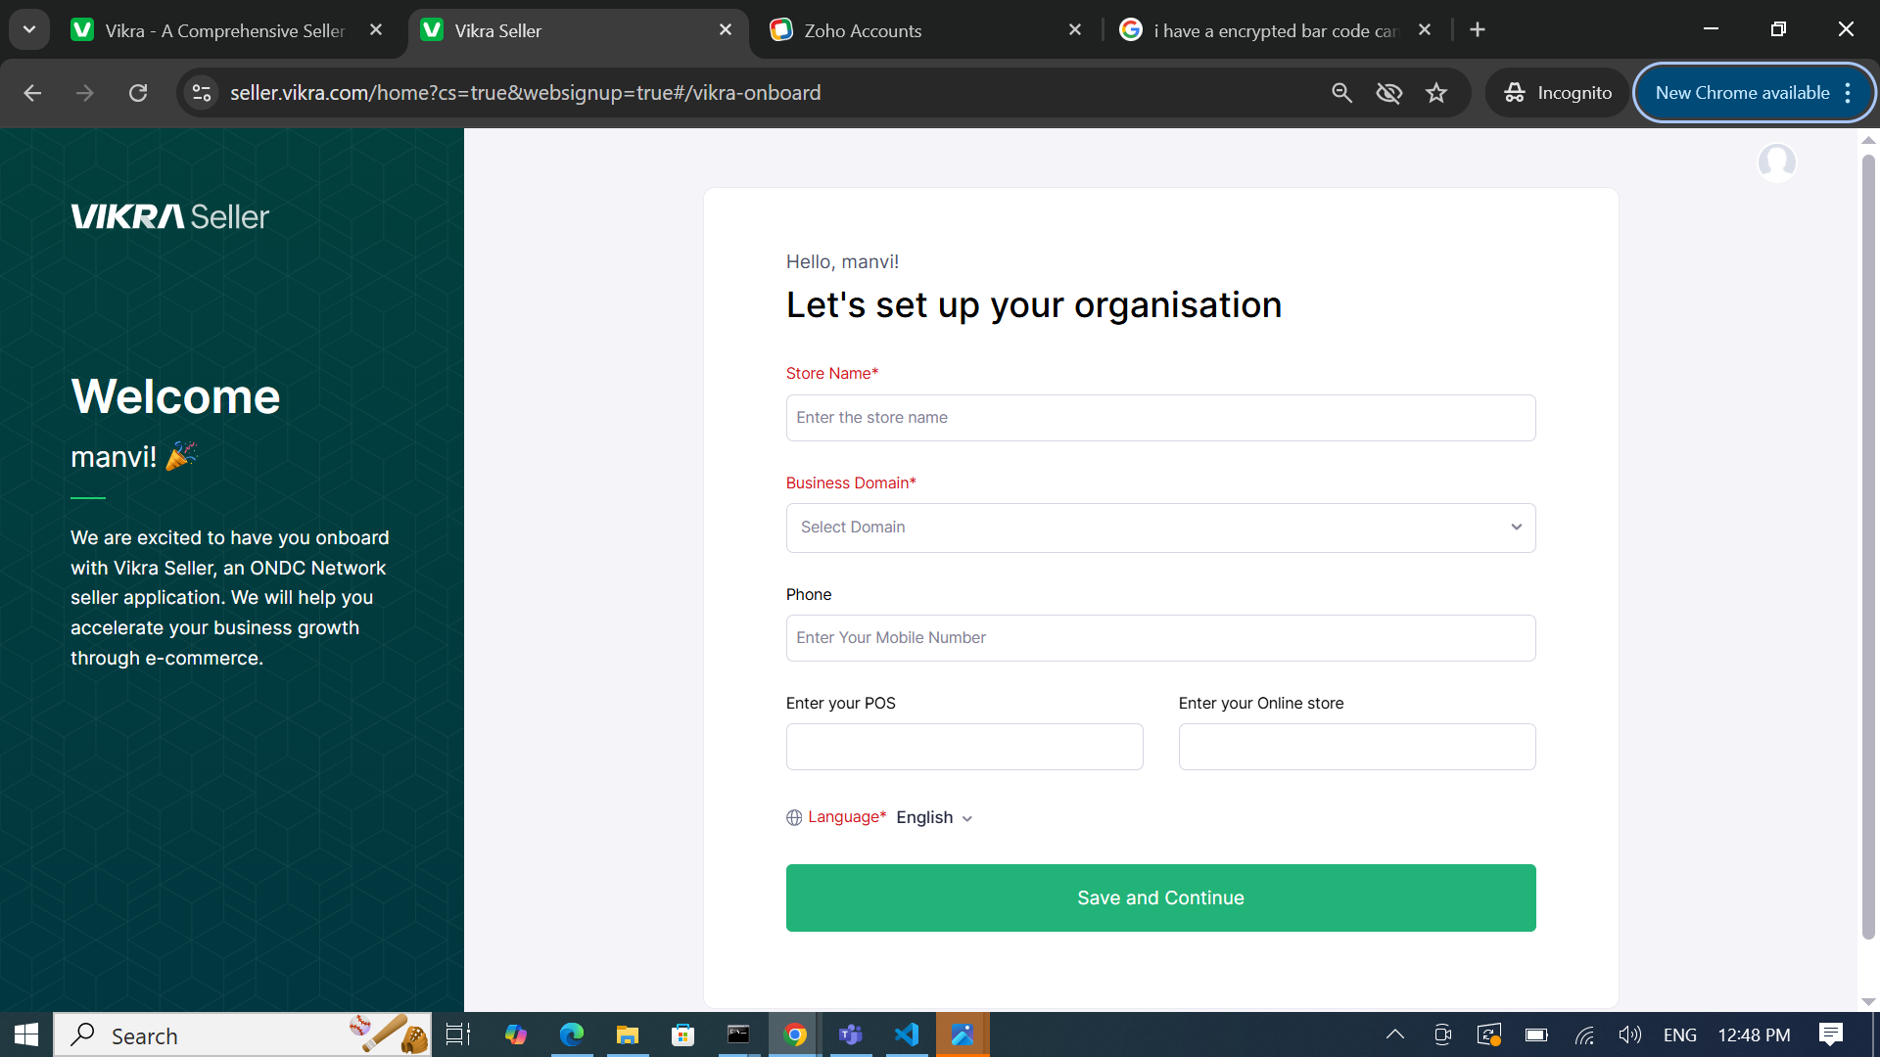Viewport: 1880px width, 1057px height.
Task: Open Microsoft Store from taskbar
Action: 682,1034
